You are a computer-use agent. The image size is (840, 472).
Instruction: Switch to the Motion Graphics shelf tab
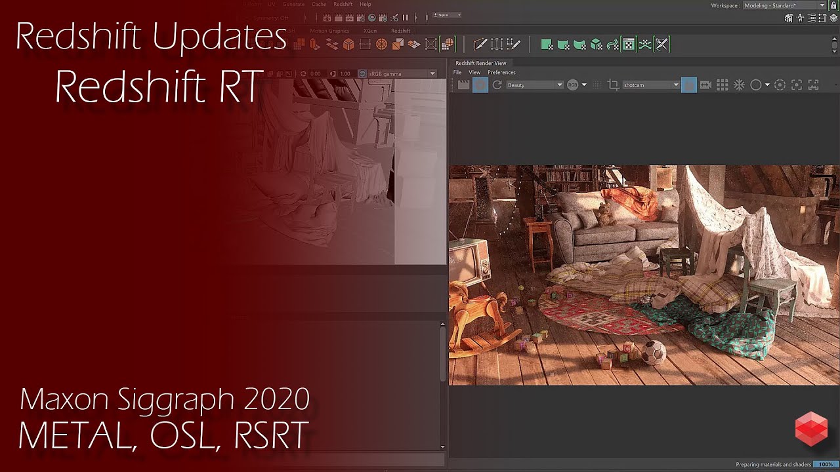tap(329, 31)
